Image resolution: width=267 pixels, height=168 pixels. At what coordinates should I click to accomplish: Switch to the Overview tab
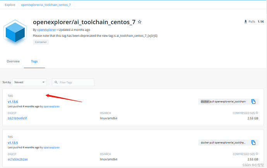[x=13, y=61]
